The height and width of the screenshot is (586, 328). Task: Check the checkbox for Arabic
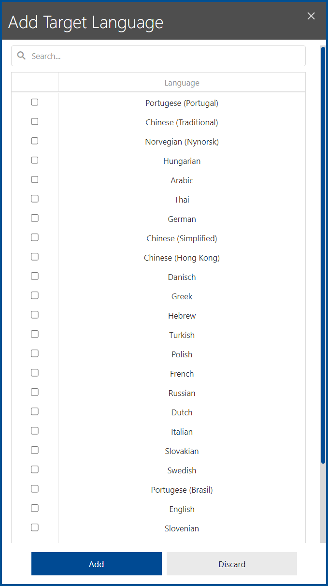[34, 179]
